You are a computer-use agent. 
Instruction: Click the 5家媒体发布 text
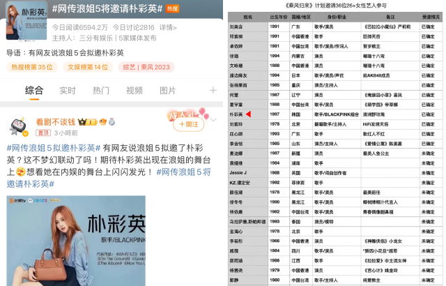[138, 38]
